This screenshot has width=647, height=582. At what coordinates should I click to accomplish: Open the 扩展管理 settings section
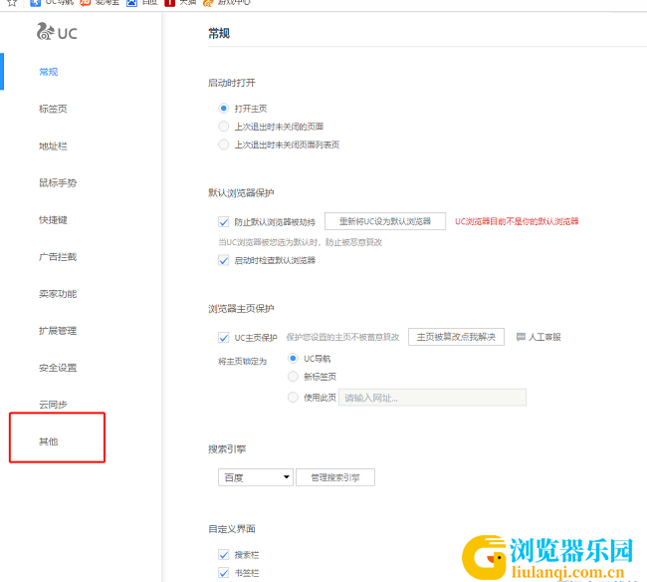[x=58, y=331]
